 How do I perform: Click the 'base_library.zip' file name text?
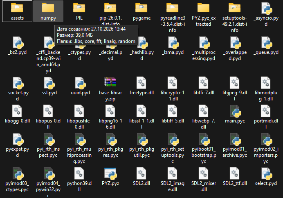[x=110, y=96]
